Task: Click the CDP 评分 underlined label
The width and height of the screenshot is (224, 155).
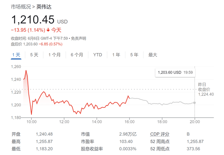Action: (x=159, y=134)
